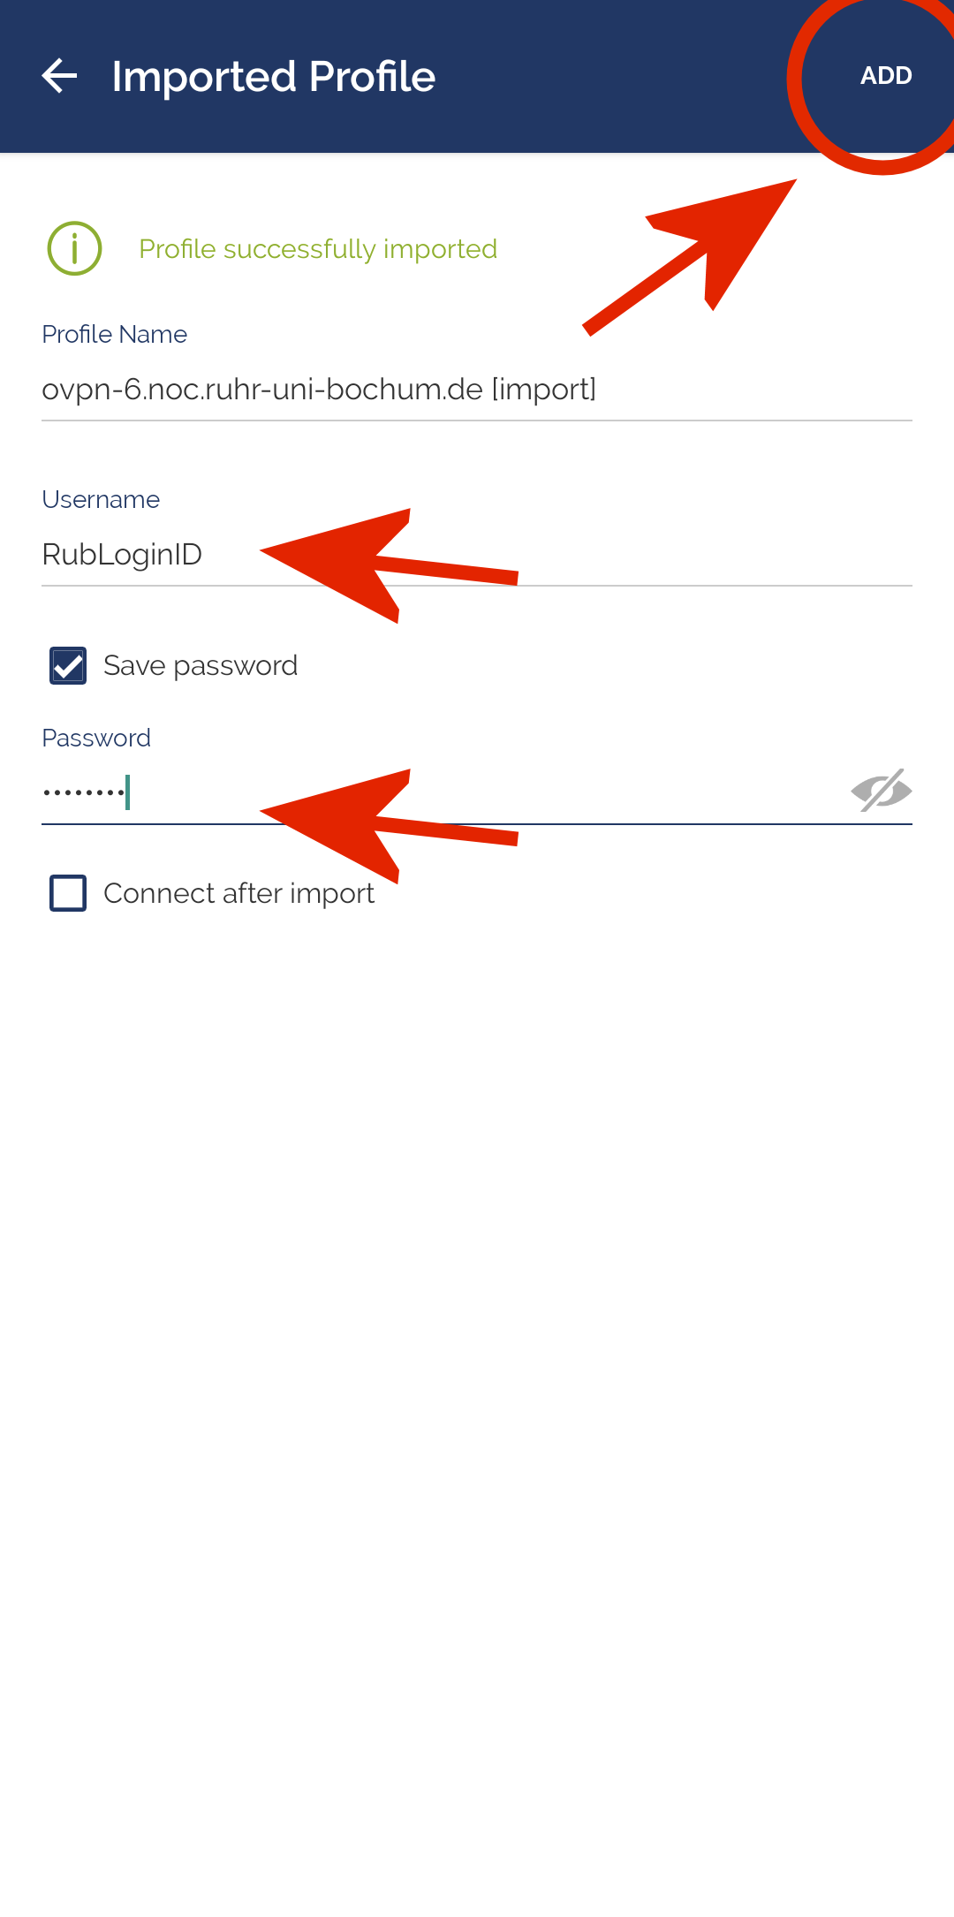Viewport: 954px width, 1917px height.
Task: Click the red arrow beside the Password field
Action: (x=389, y=826)
